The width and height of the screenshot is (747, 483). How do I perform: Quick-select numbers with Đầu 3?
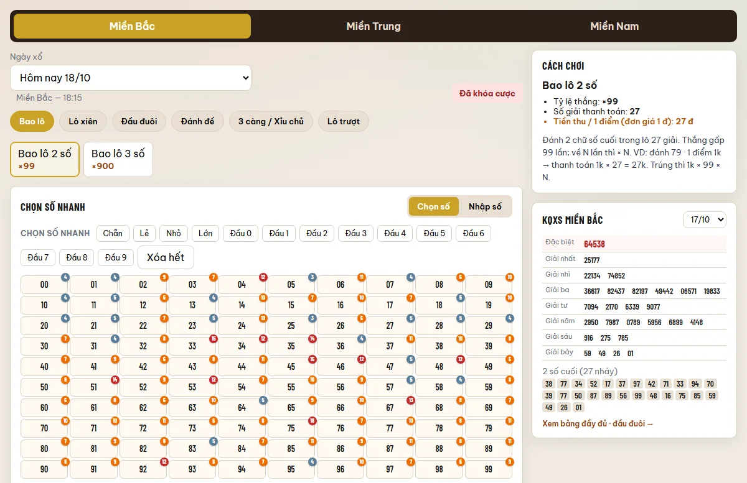point(356,233)
